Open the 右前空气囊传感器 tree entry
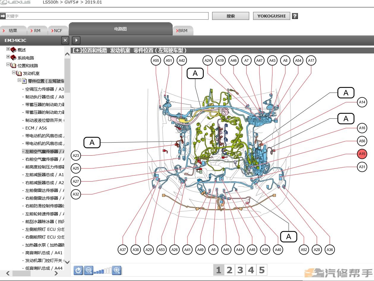This screenshot has width=374, height=281. [x=44, y=159]
